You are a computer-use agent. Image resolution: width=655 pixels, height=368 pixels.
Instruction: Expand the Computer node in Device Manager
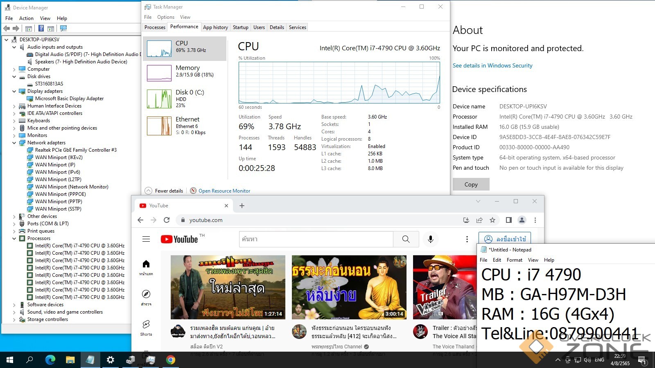(14, 69)
